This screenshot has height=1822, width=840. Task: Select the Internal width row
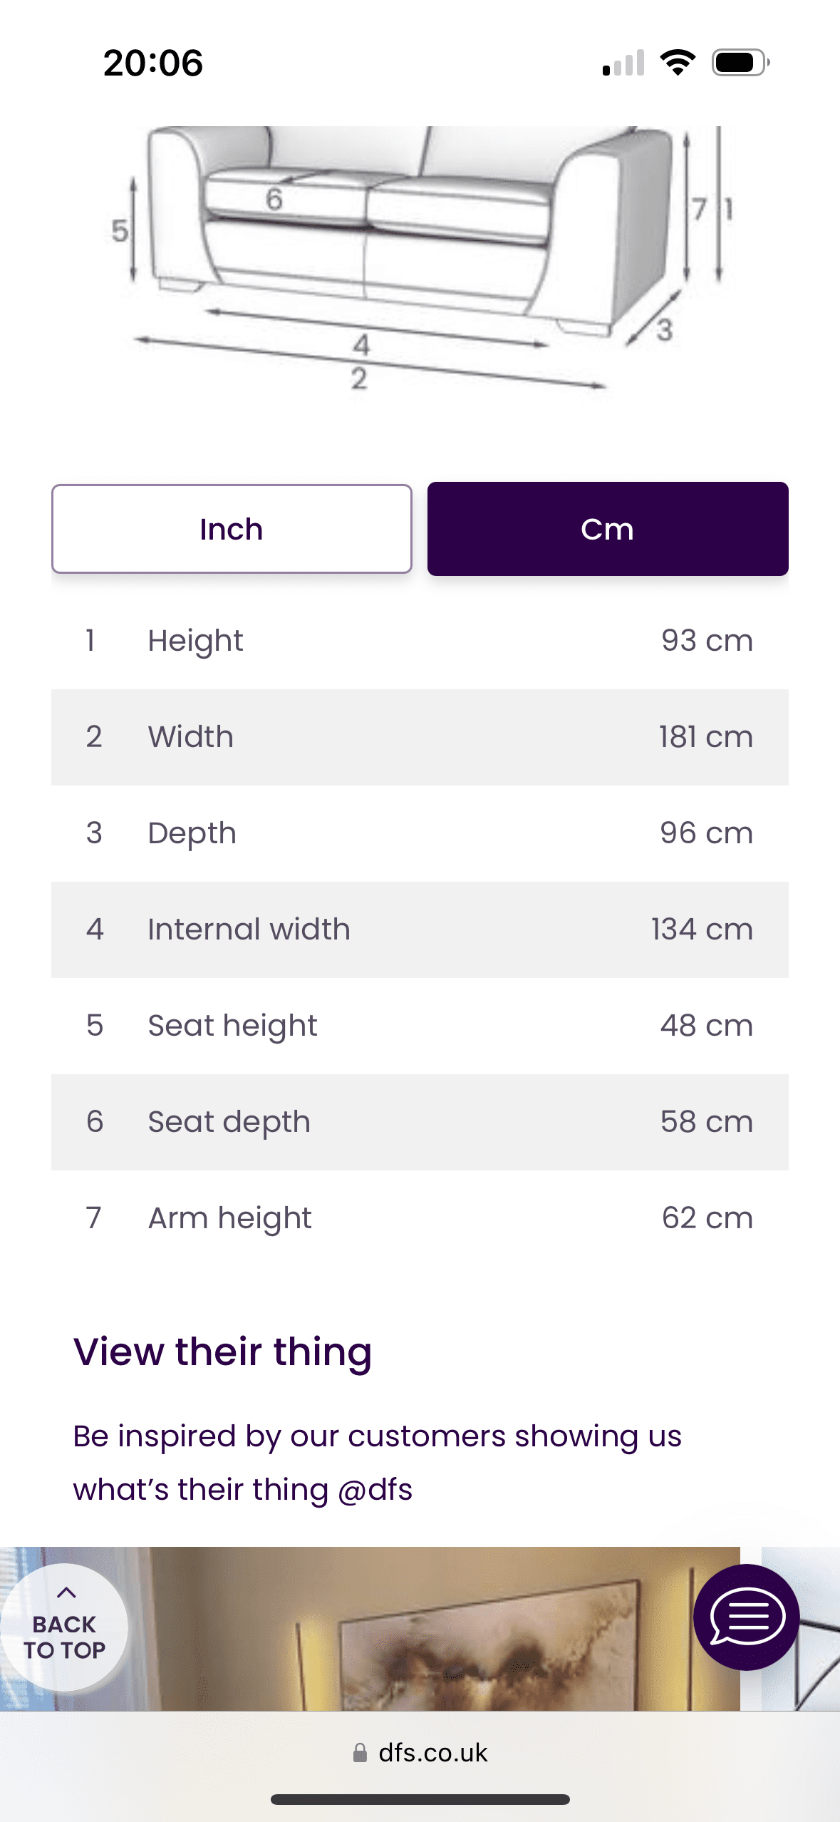[x=420, y=930]
